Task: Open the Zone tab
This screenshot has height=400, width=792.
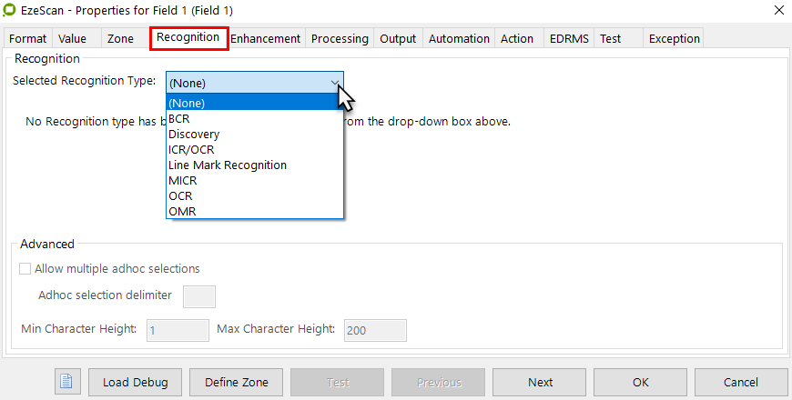Action: [x=120, y=38]
